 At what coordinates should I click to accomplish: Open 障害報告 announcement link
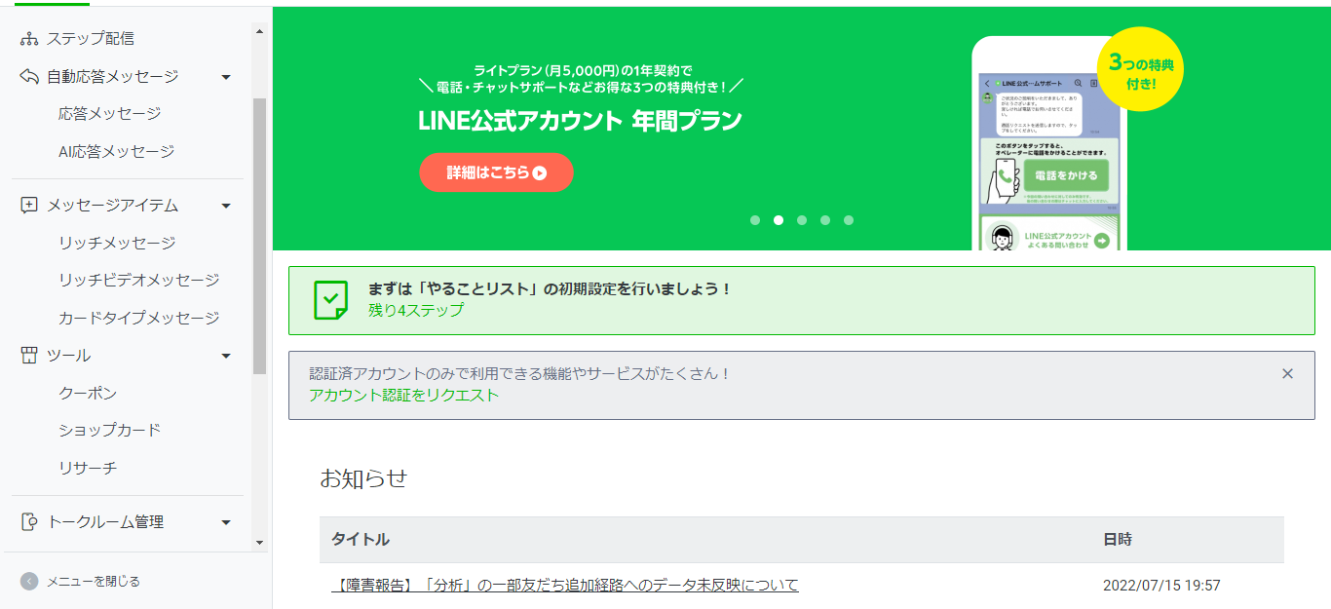[x=565, y=586]
